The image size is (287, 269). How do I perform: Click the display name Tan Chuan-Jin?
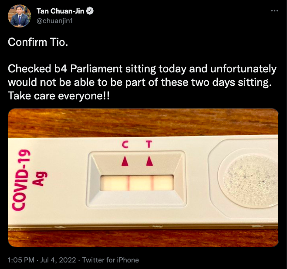click(x=60, y=11)
